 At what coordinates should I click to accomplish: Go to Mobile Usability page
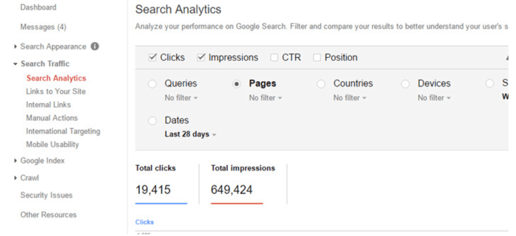[x=52, y=144]
